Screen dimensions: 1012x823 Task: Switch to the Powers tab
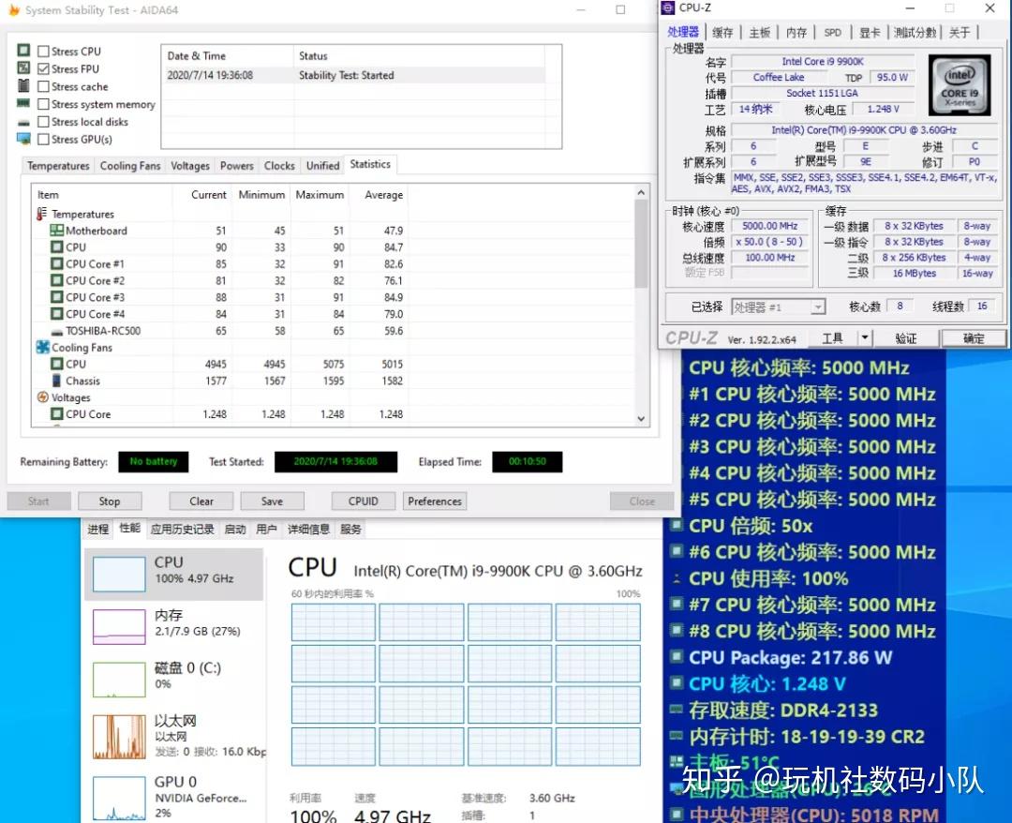point(237,166)
